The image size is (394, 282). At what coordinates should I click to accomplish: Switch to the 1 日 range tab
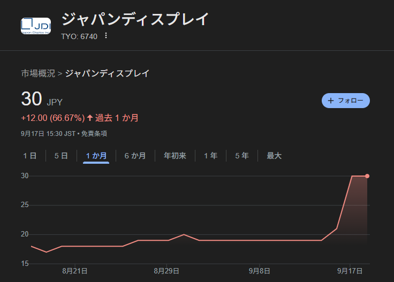pos(30,156)
